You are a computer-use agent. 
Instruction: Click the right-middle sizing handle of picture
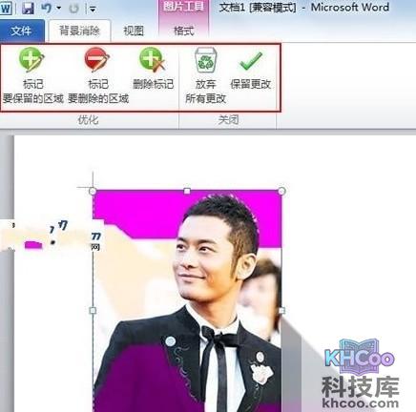click(x=281, y=310)
